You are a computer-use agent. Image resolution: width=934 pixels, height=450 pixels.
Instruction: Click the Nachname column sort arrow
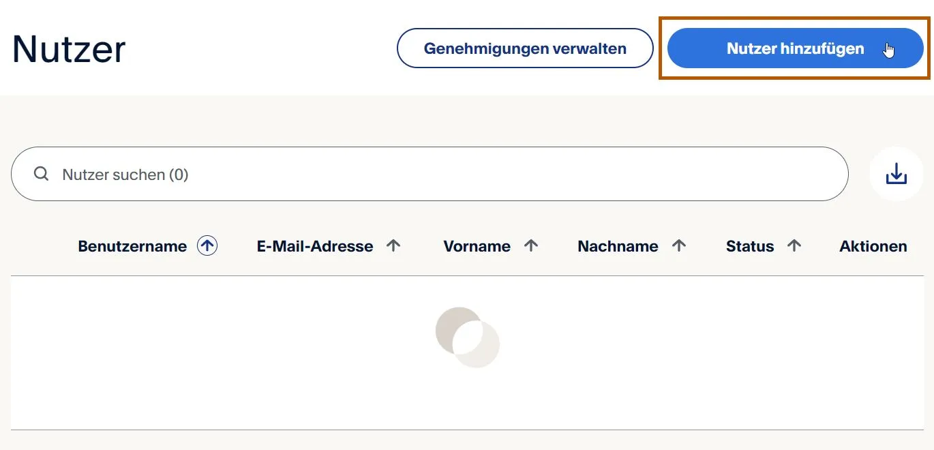[x=679, y=245]
